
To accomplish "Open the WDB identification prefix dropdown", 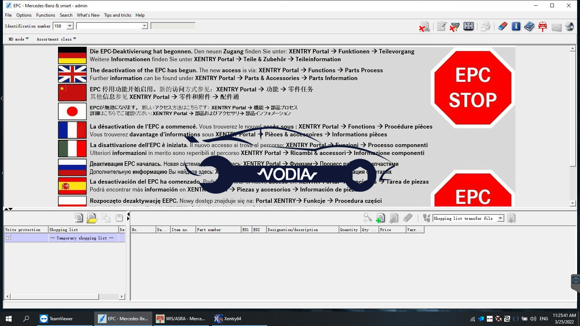I will [x=70, y=26].
